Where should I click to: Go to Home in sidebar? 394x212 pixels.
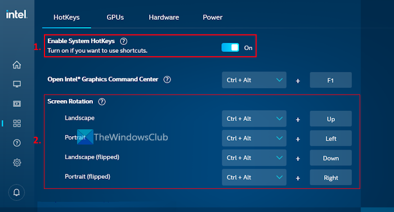(x=17, y=65)
